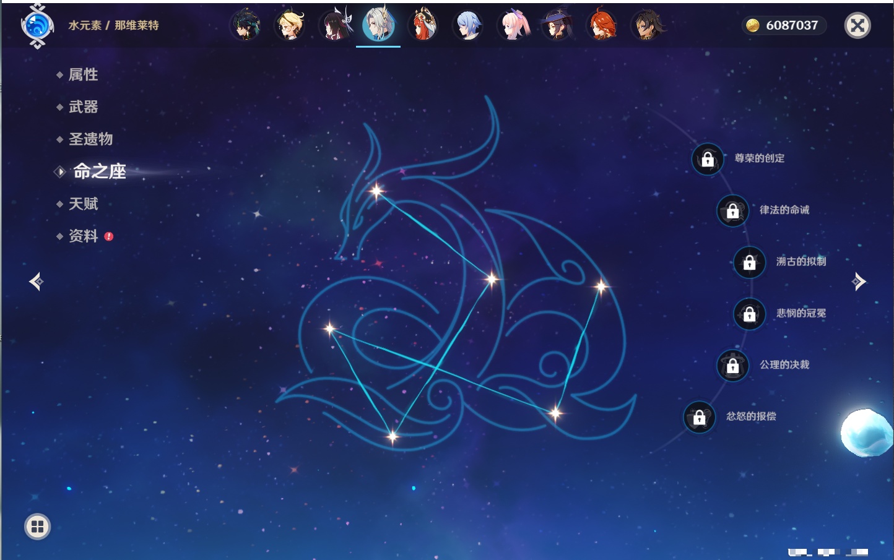Switch to the 武器 weapon tab

(x=83, y=107)
